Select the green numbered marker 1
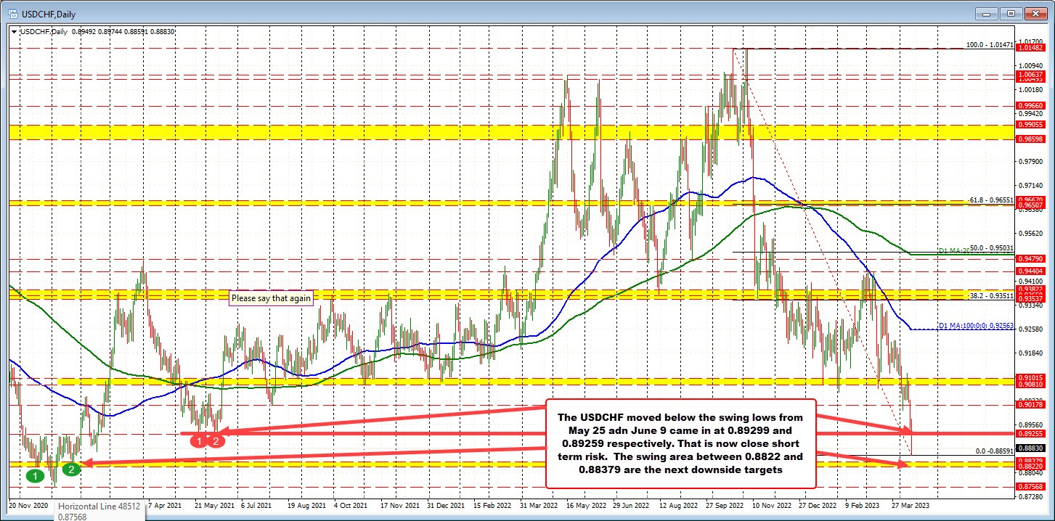 (34, 475)
